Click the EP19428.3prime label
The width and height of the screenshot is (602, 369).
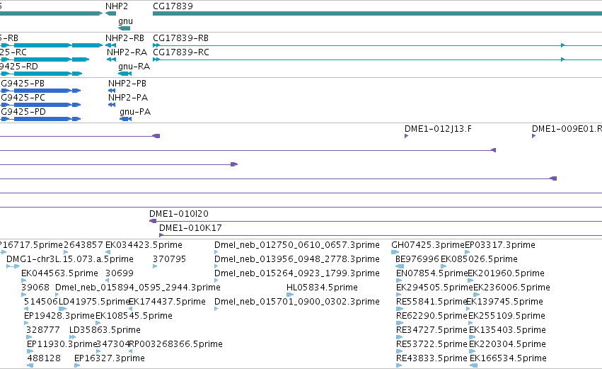tap(59, 316)
